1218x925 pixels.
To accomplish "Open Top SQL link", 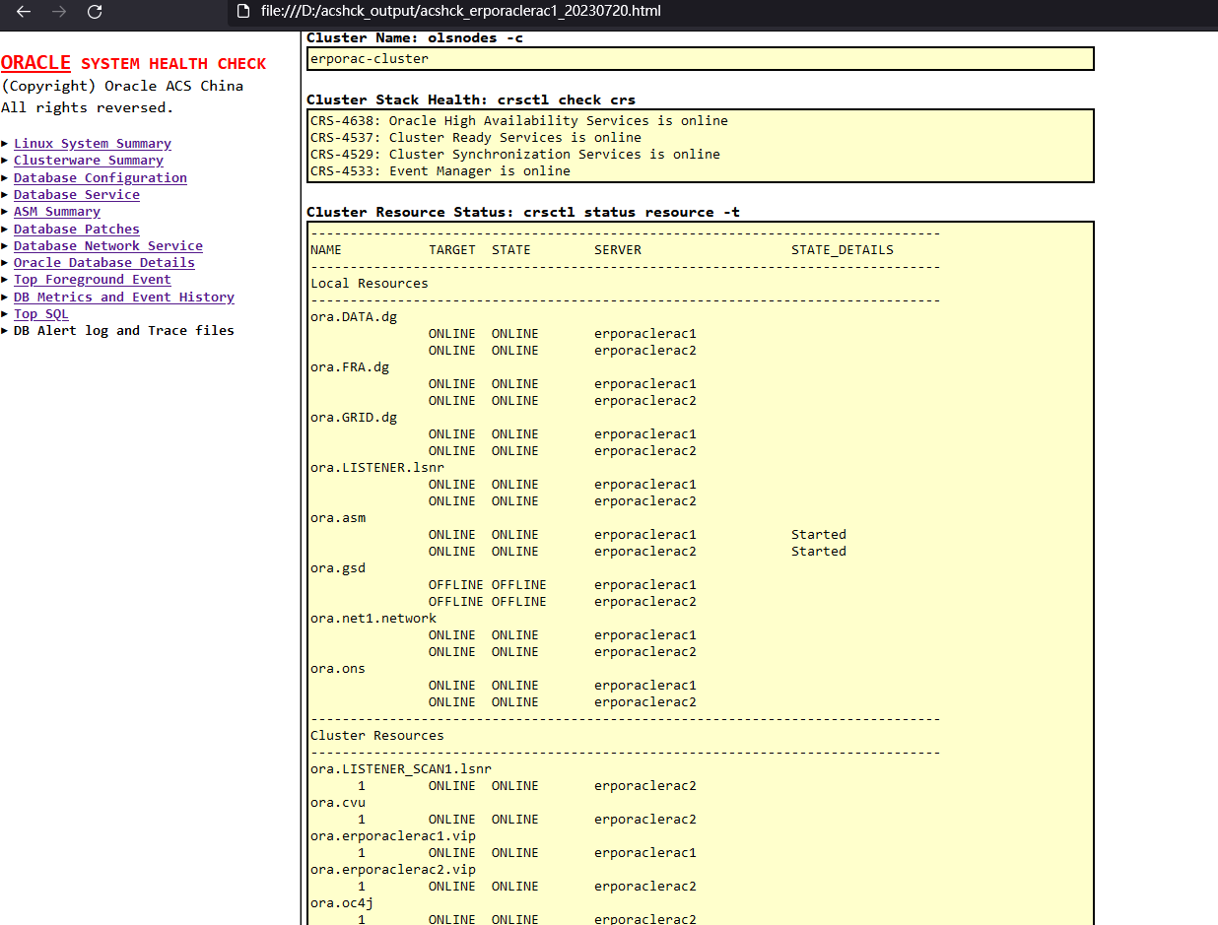I will pos(41,314).
